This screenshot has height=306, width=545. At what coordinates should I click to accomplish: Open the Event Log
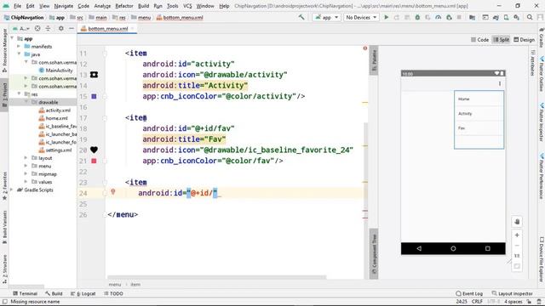(x=469, y=293)
